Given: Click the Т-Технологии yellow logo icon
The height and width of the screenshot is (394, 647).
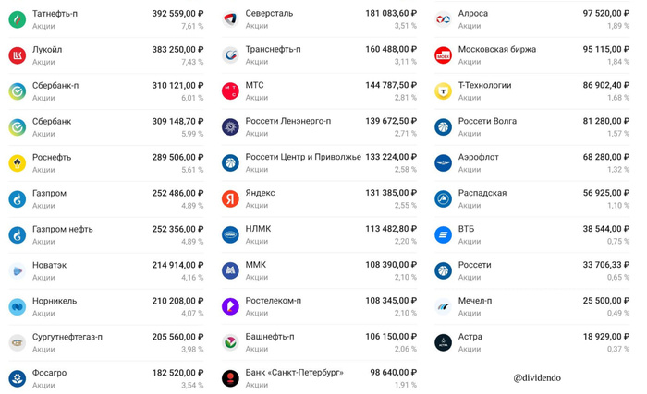Looking at the screenshot, I should (443, 90).
